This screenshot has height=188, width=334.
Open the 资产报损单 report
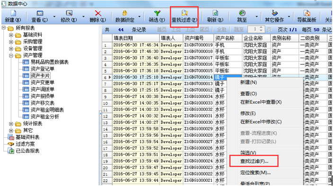coord(43,96)
